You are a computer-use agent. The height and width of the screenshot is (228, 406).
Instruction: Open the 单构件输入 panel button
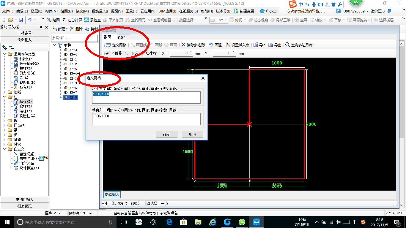coord(24,199)
